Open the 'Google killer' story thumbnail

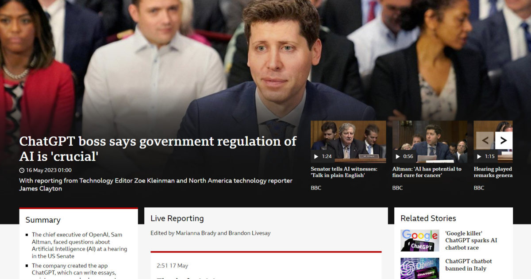(420, 240)
